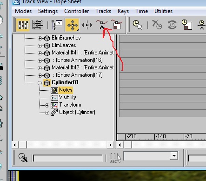Select the Scale Keys tool
The image size is (206, 181).
pos(117,25)
